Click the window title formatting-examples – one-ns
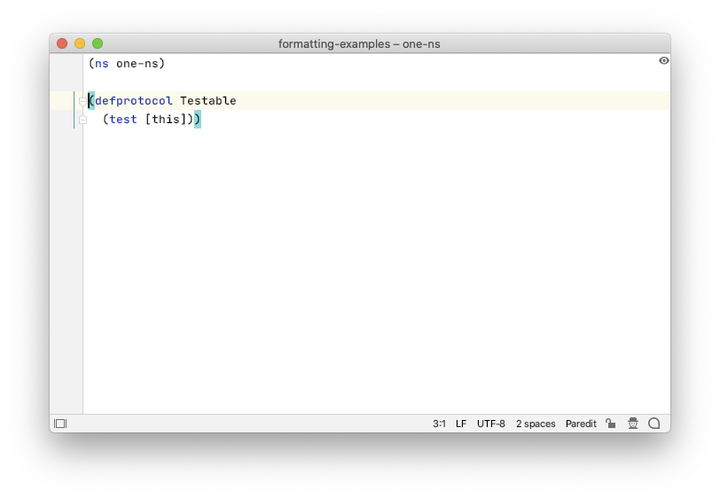The height and width of the screenshot is (498, 720). [359, 43]
